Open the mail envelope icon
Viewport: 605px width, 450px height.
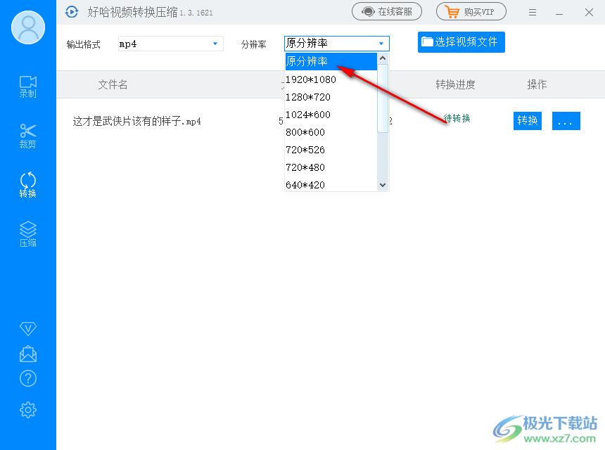(x=27, y=354)
